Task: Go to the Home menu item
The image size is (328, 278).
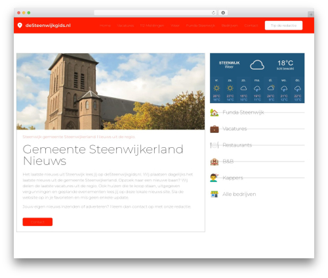Action: [105, 26]
